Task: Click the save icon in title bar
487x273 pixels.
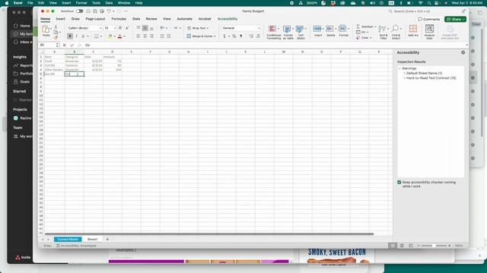Action: coord(95,11)
